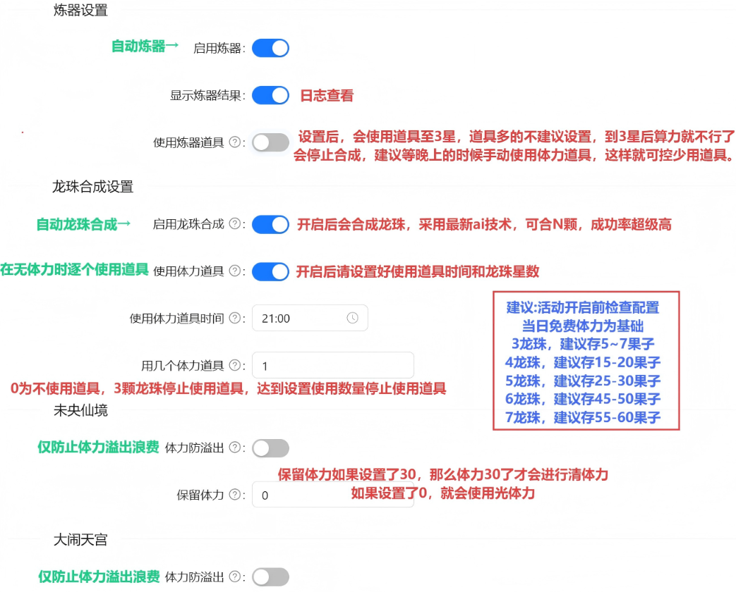The height and width of the screenshot is (592, 736).
Task: Open help tooltip icon for 使用体力道具时间
Action: [x=235, y=319]
